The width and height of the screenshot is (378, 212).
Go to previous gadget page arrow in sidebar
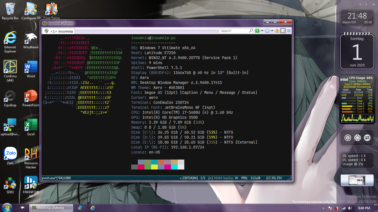point(361,4)
